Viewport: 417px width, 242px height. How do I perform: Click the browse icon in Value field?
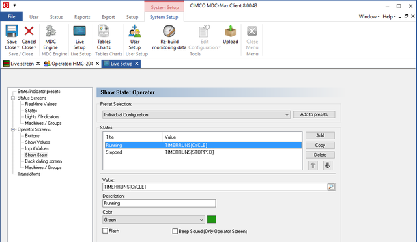click(331, 187)
